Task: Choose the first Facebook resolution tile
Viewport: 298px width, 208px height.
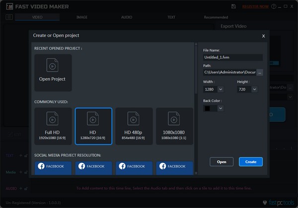Action: click(x=53, y=167)
